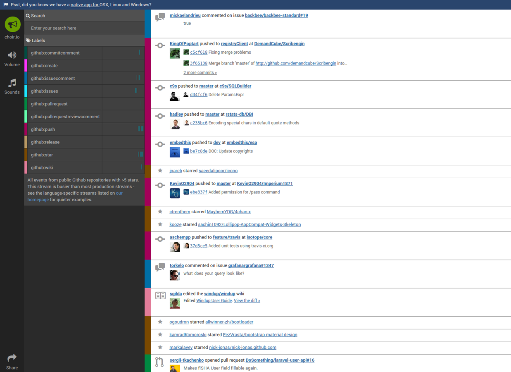Open commit d34fcf6 link

coord(199,95)
